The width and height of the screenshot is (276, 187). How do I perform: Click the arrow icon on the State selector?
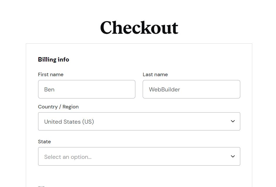[x=233, y=156]
